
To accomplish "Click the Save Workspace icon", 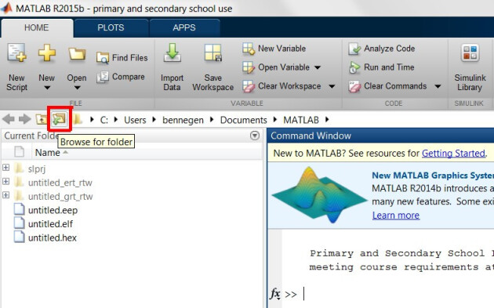I will click(x=213, y=53).
